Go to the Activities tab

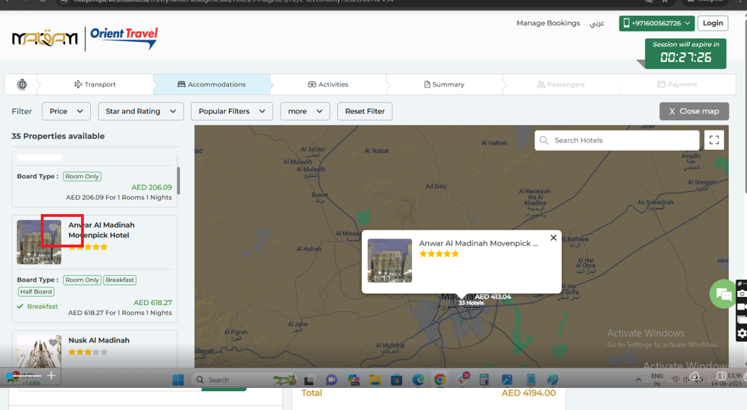[328, 84]
